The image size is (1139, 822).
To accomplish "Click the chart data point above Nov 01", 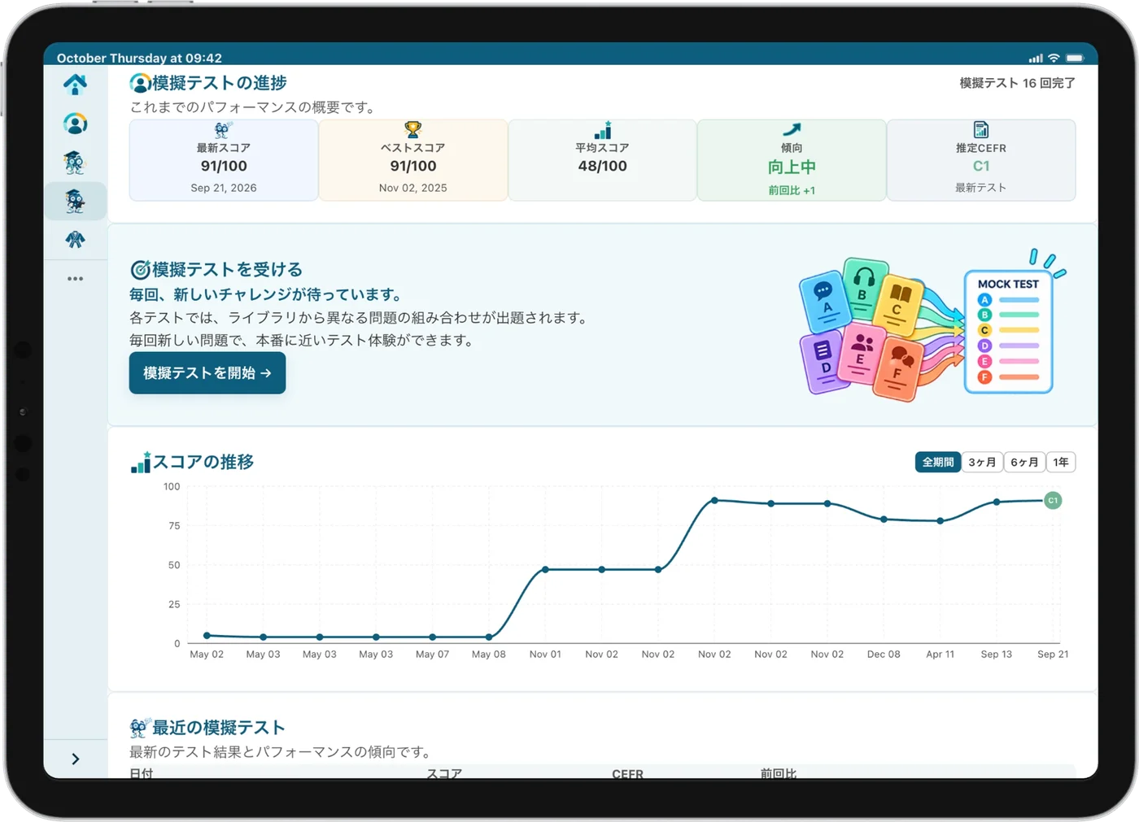I will (x=545, y=569).
